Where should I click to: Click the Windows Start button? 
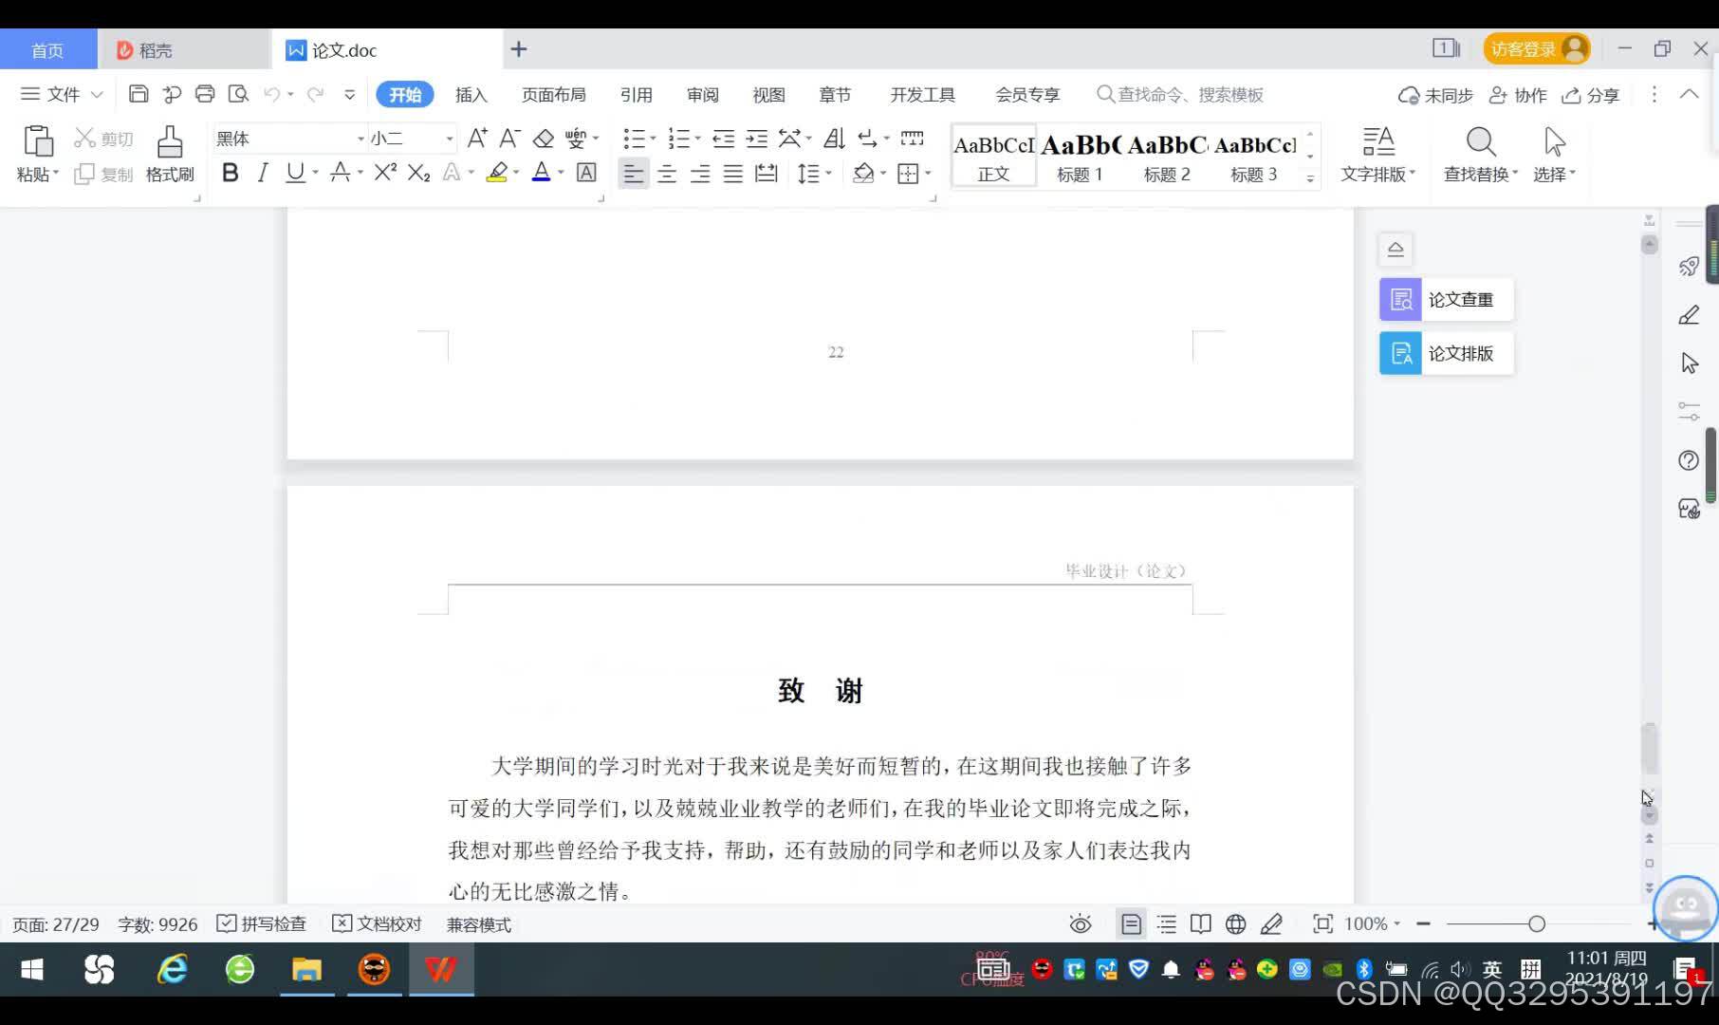pos(31,969)
